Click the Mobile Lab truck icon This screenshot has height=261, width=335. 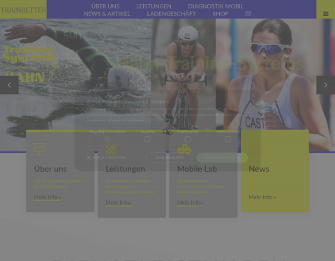[x=184, y=149]
